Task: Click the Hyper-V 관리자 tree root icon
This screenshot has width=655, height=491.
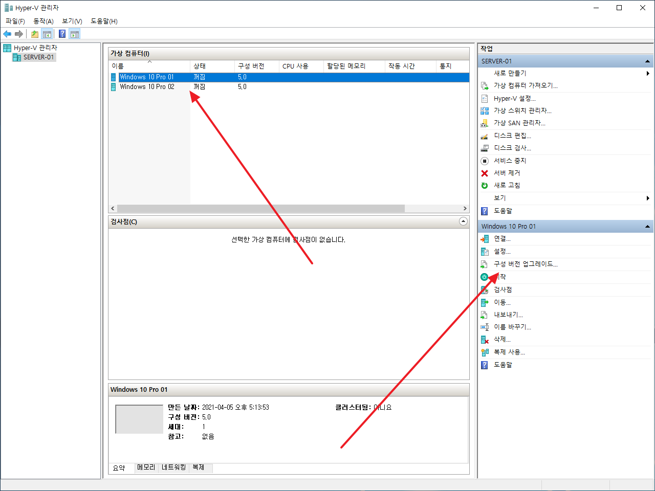Action: [7, 48]
